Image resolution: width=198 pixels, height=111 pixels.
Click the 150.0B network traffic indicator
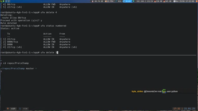tap(158, 1)
